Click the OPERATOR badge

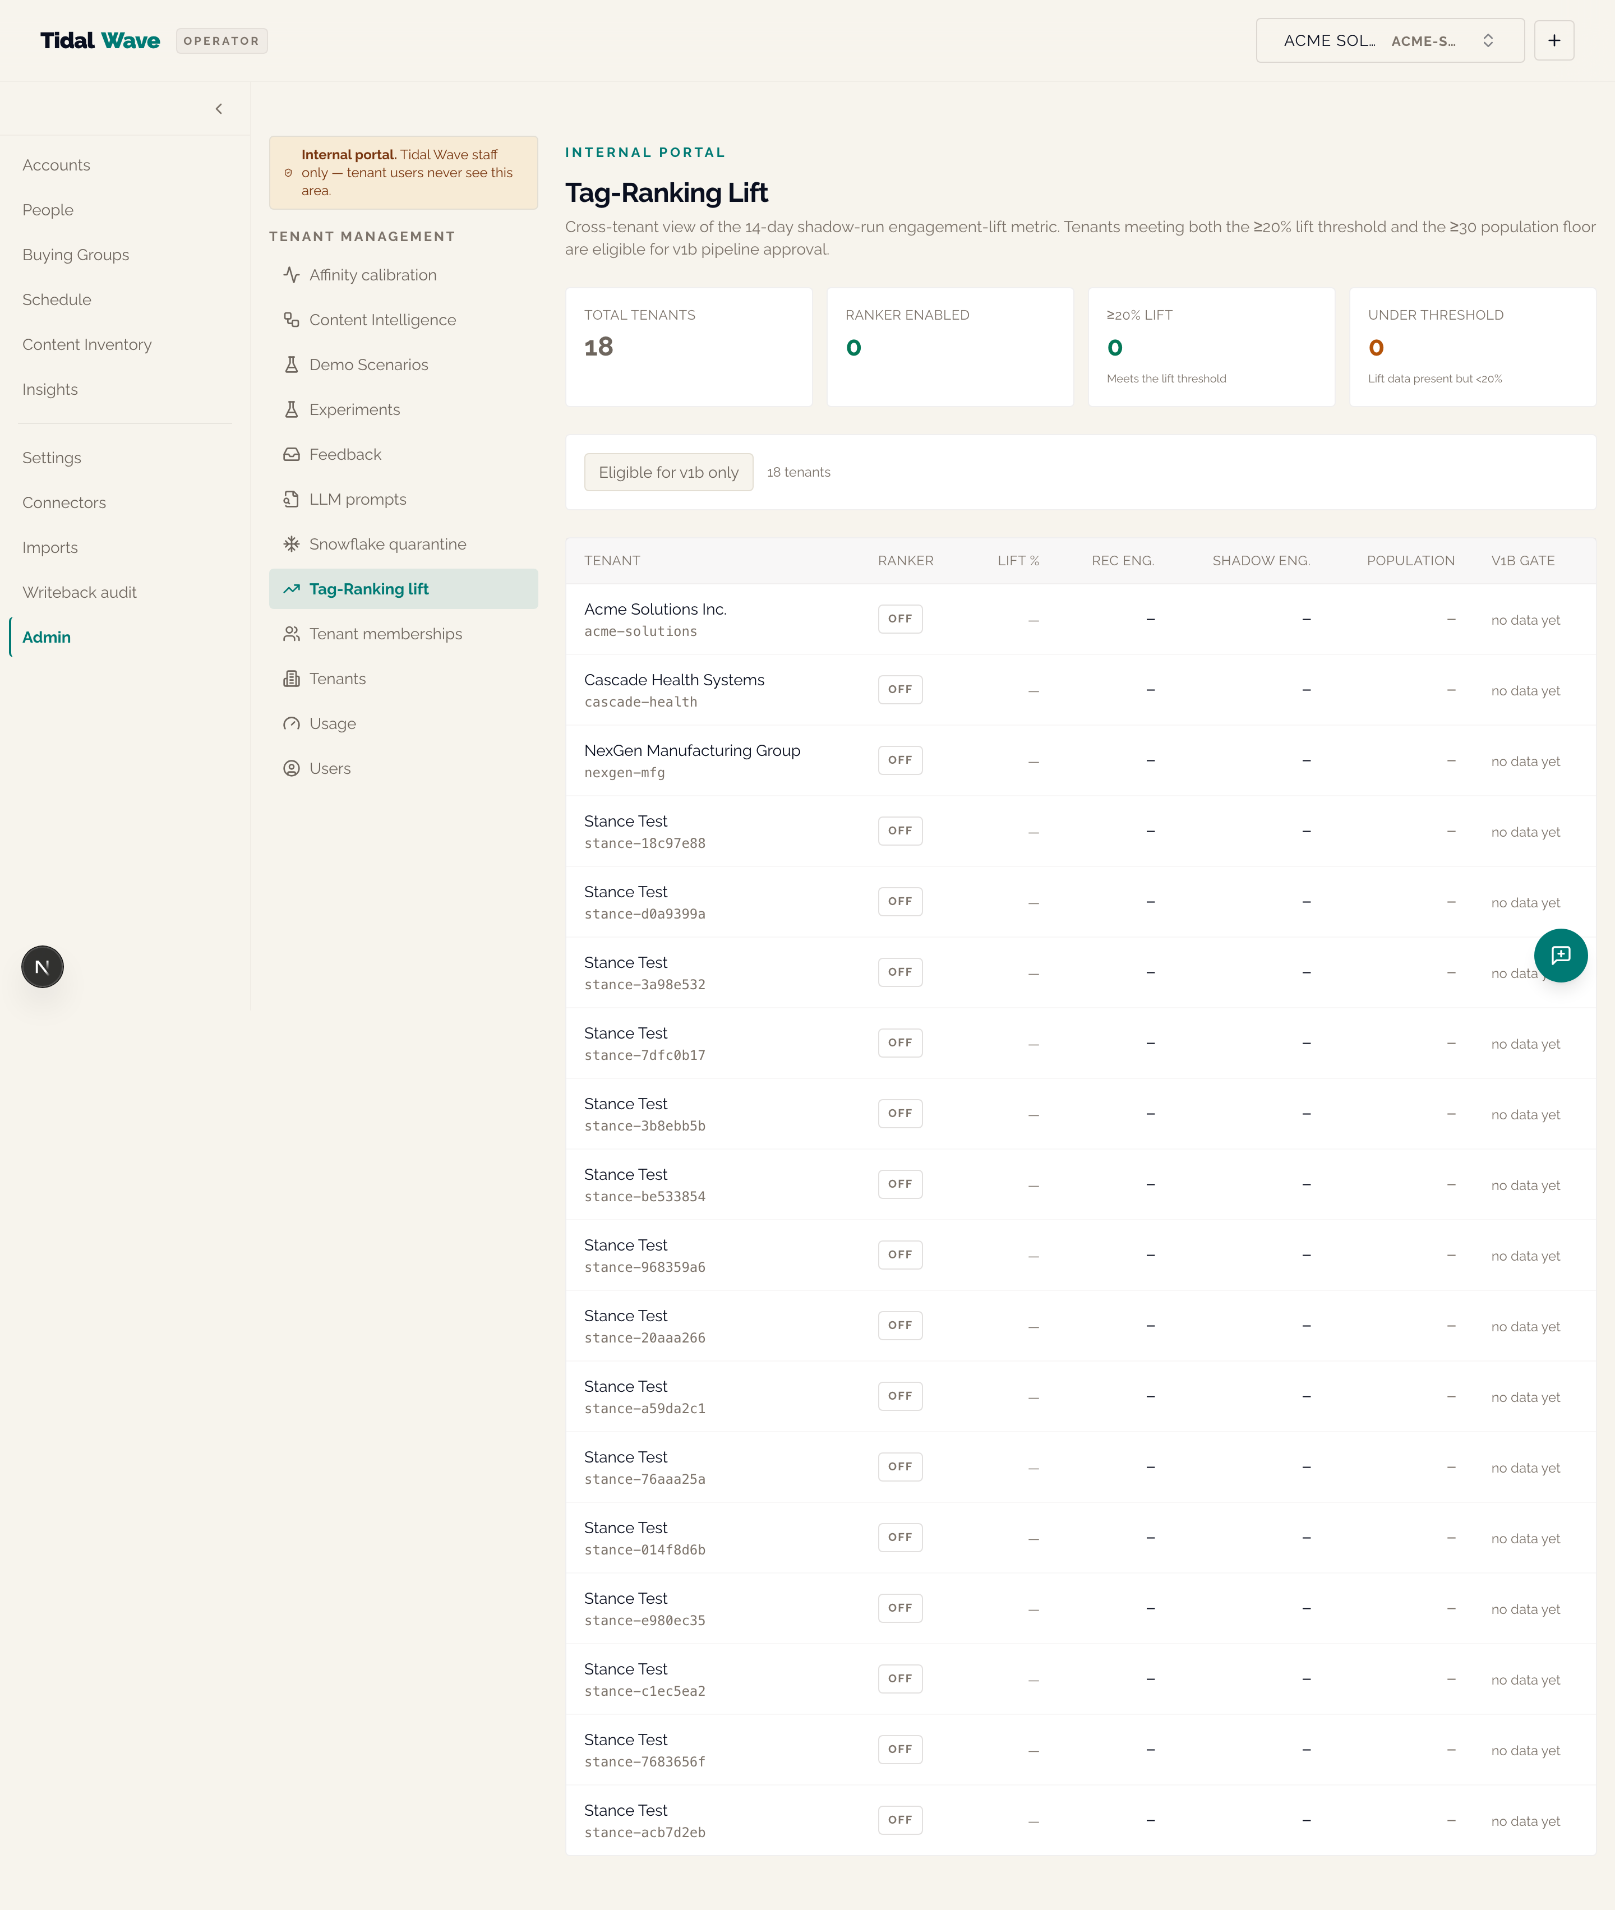222,40
